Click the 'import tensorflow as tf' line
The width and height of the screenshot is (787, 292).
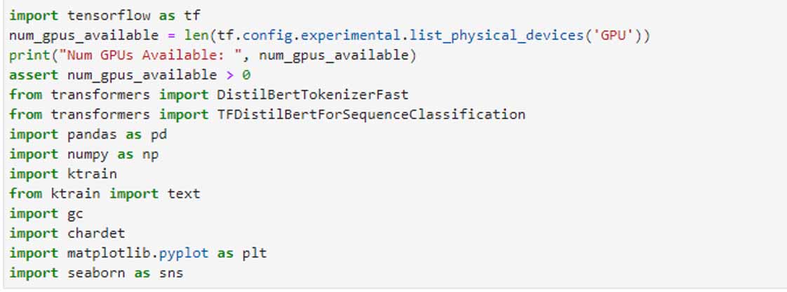(x=105, y=15)
